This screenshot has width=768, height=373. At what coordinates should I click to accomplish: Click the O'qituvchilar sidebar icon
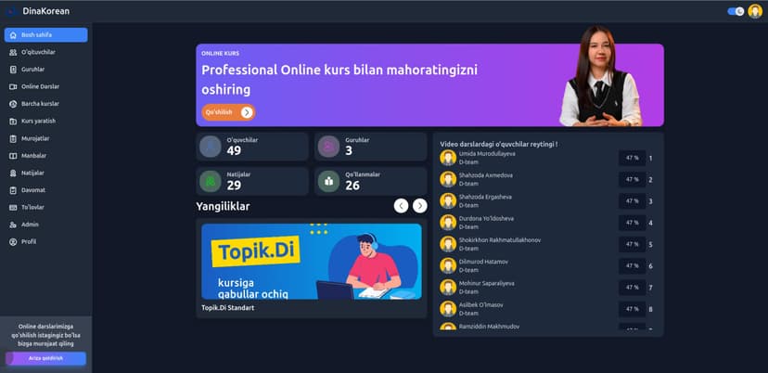[13, 52]
